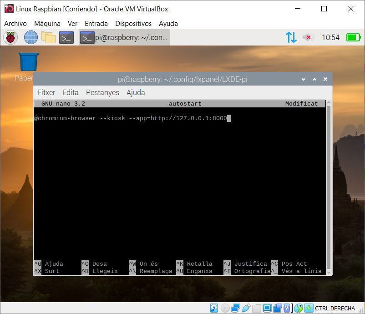Image resolution: width=365 pixels, height=314 pixels.
Task: Open the Dispositivos menu in VirtualBox
Action: pos(133,24)
